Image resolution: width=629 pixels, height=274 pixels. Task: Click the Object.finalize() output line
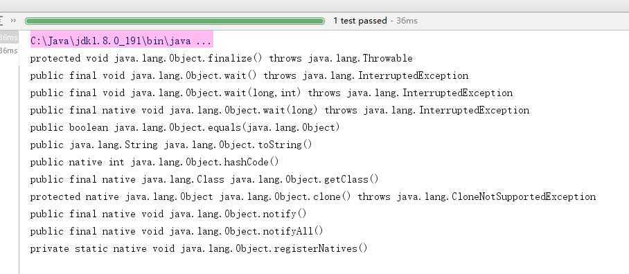coord(221,59)
